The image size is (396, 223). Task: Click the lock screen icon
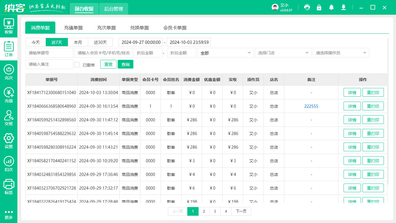(x=319, y=7)
